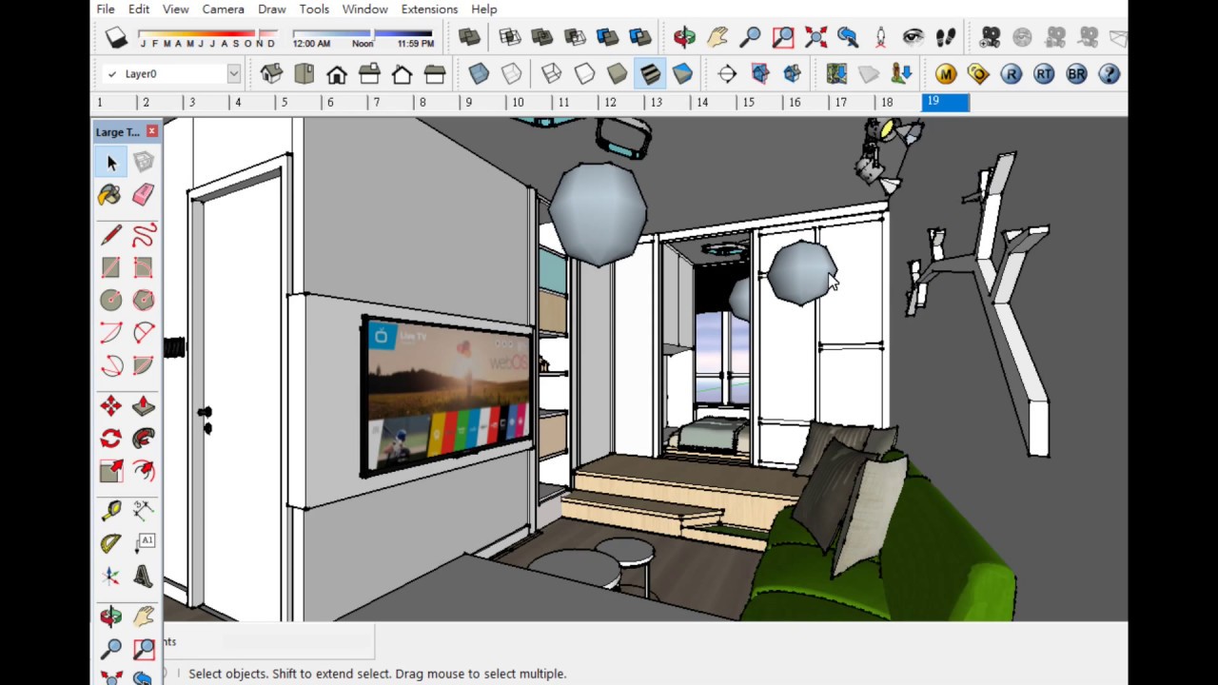Close the Large Tool Set toolbar
The image size is (1218, 685).
point(152,131)
